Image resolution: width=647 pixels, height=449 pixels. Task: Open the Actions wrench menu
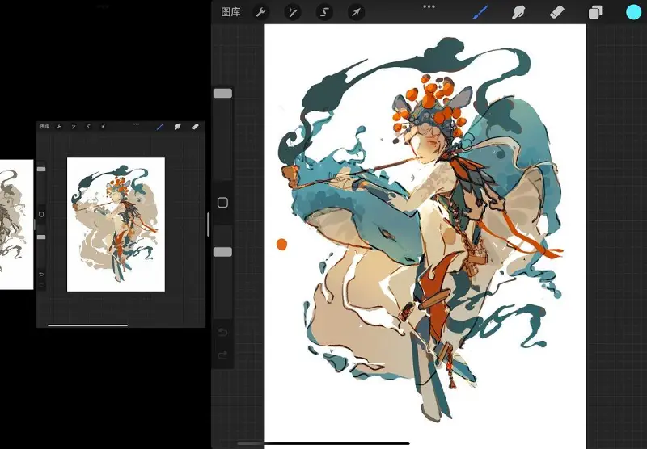click(x=260, y=12)
